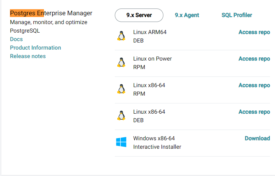
Task: Download the Windows x86-64 Interactive Installer
Action: [257, 138]
